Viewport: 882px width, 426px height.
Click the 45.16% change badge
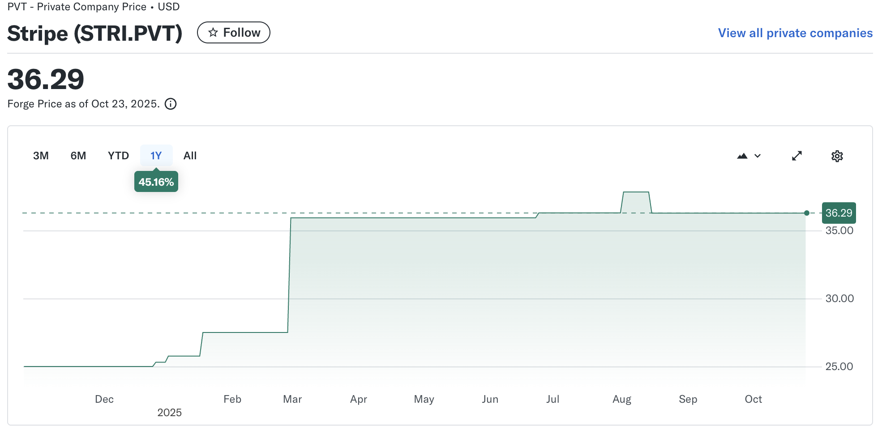(x=156, y=182)
